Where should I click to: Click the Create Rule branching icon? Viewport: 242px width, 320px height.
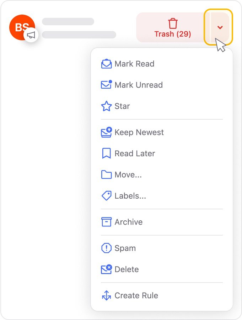point(106,295)
